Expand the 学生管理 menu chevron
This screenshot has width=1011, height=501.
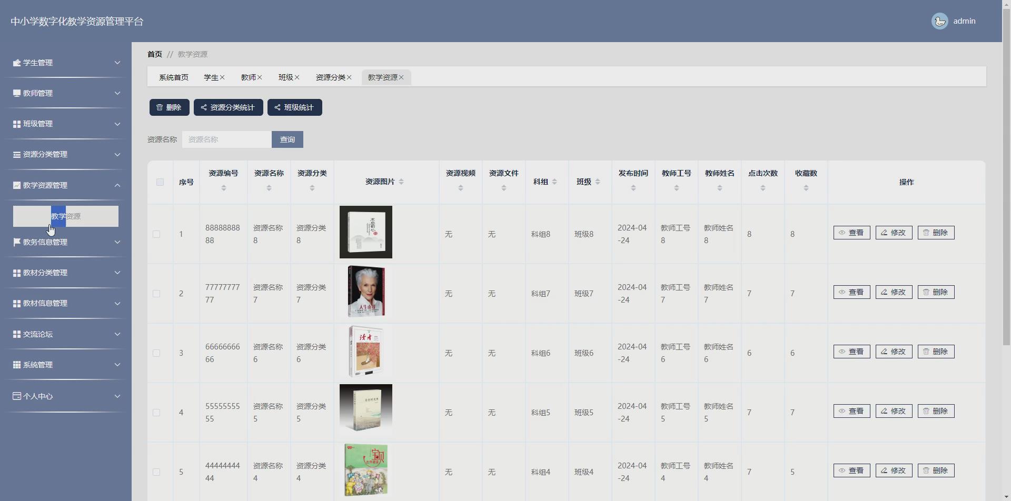117,63
